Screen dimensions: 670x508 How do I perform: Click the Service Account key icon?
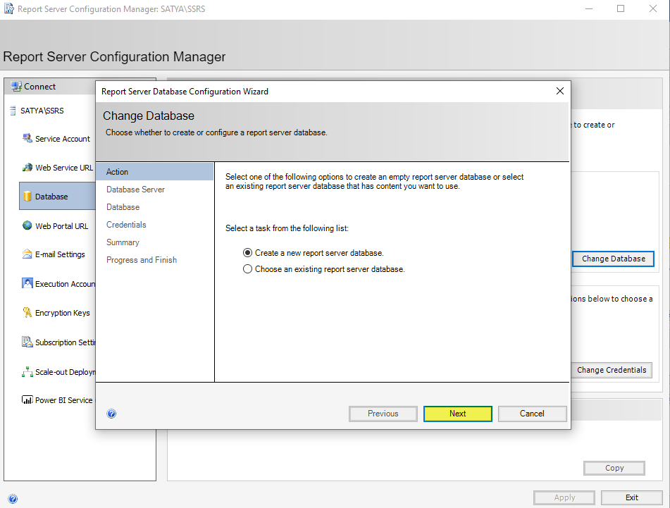coord(27,139)
